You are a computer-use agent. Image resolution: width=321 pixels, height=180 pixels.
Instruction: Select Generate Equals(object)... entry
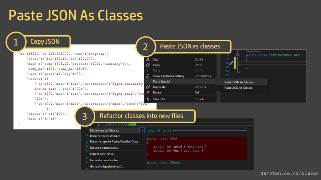point(107,167)
